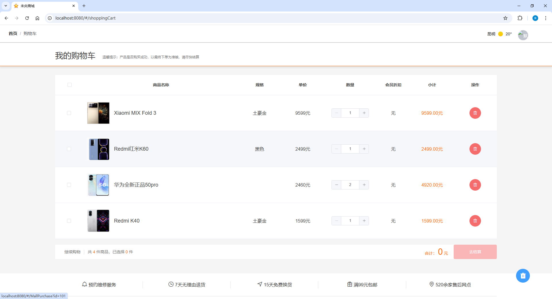This screenshot has width=552, height=299.
Task: Decrease Redmi K40 quantity
Action: [x=336, y=221]
